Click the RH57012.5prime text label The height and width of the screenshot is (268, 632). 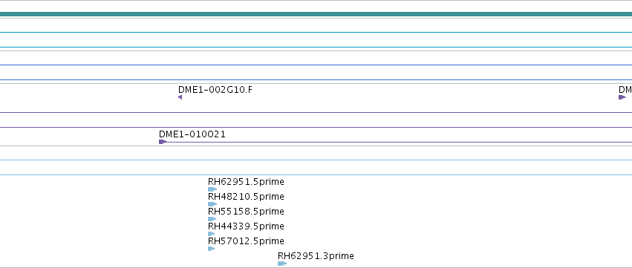[x=246, y=241]
